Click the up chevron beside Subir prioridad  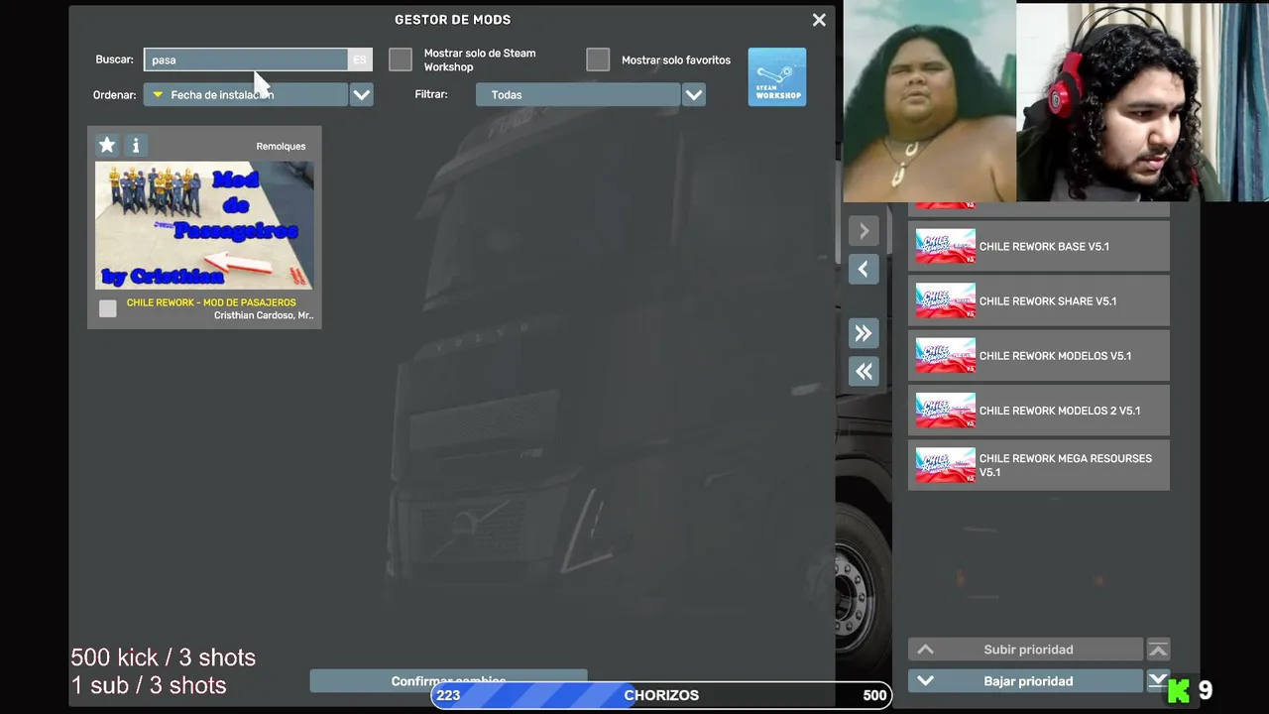(x=925, y=650)
